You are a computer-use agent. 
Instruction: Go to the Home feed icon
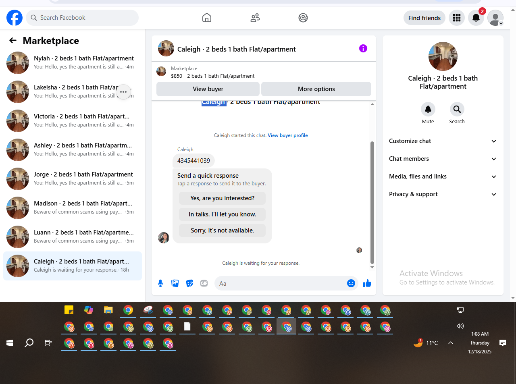(207, 18)
